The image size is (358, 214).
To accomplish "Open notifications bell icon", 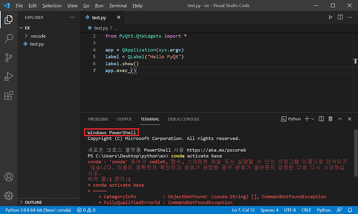I will (350, 210).
